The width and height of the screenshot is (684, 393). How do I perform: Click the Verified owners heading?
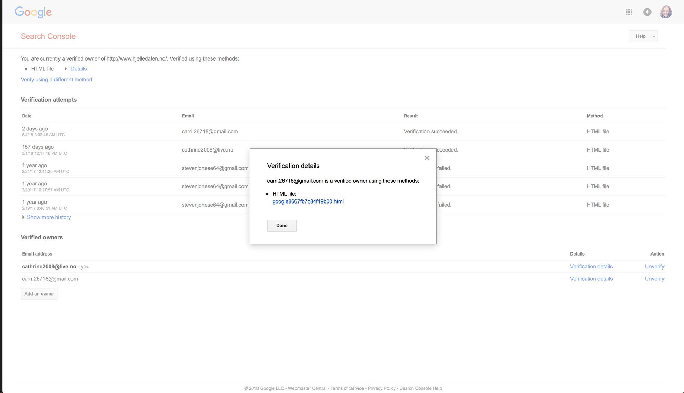(x=42, y=237)
